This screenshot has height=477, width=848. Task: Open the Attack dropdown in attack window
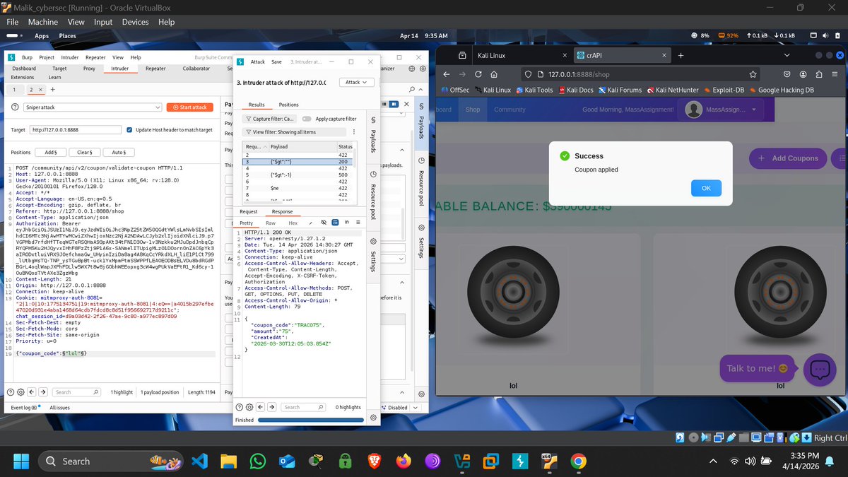tap(357, 82)
